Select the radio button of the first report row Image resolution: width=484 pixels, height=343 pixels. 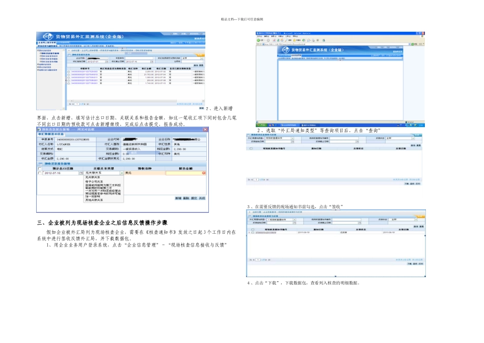[x=69, y=71]
